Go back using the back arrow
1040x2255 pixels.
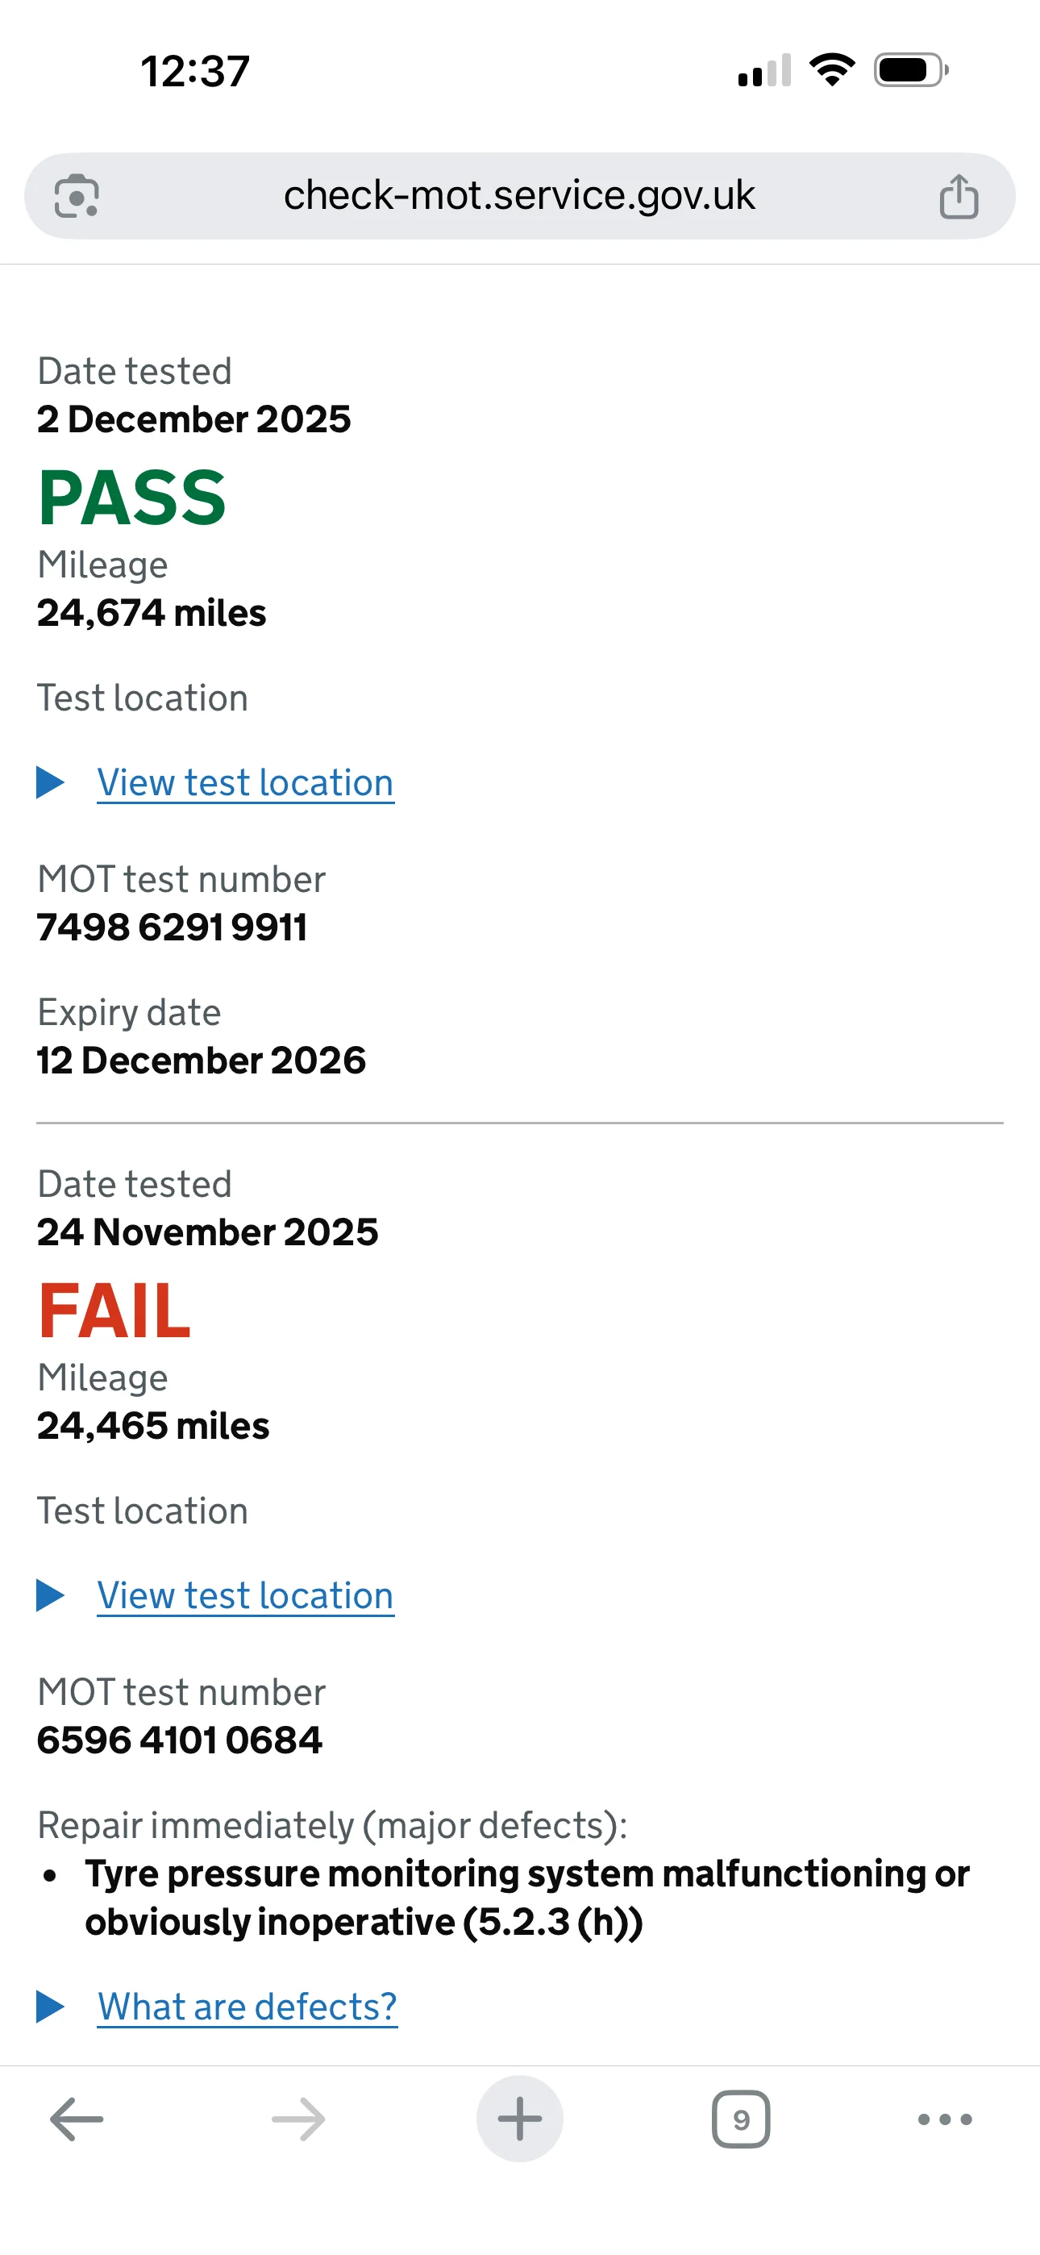pos(76,2120)
